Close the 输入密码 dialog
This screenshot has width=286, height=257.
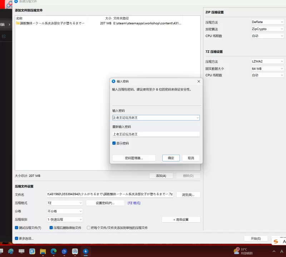pyautogui.click(x=199, y=81)
